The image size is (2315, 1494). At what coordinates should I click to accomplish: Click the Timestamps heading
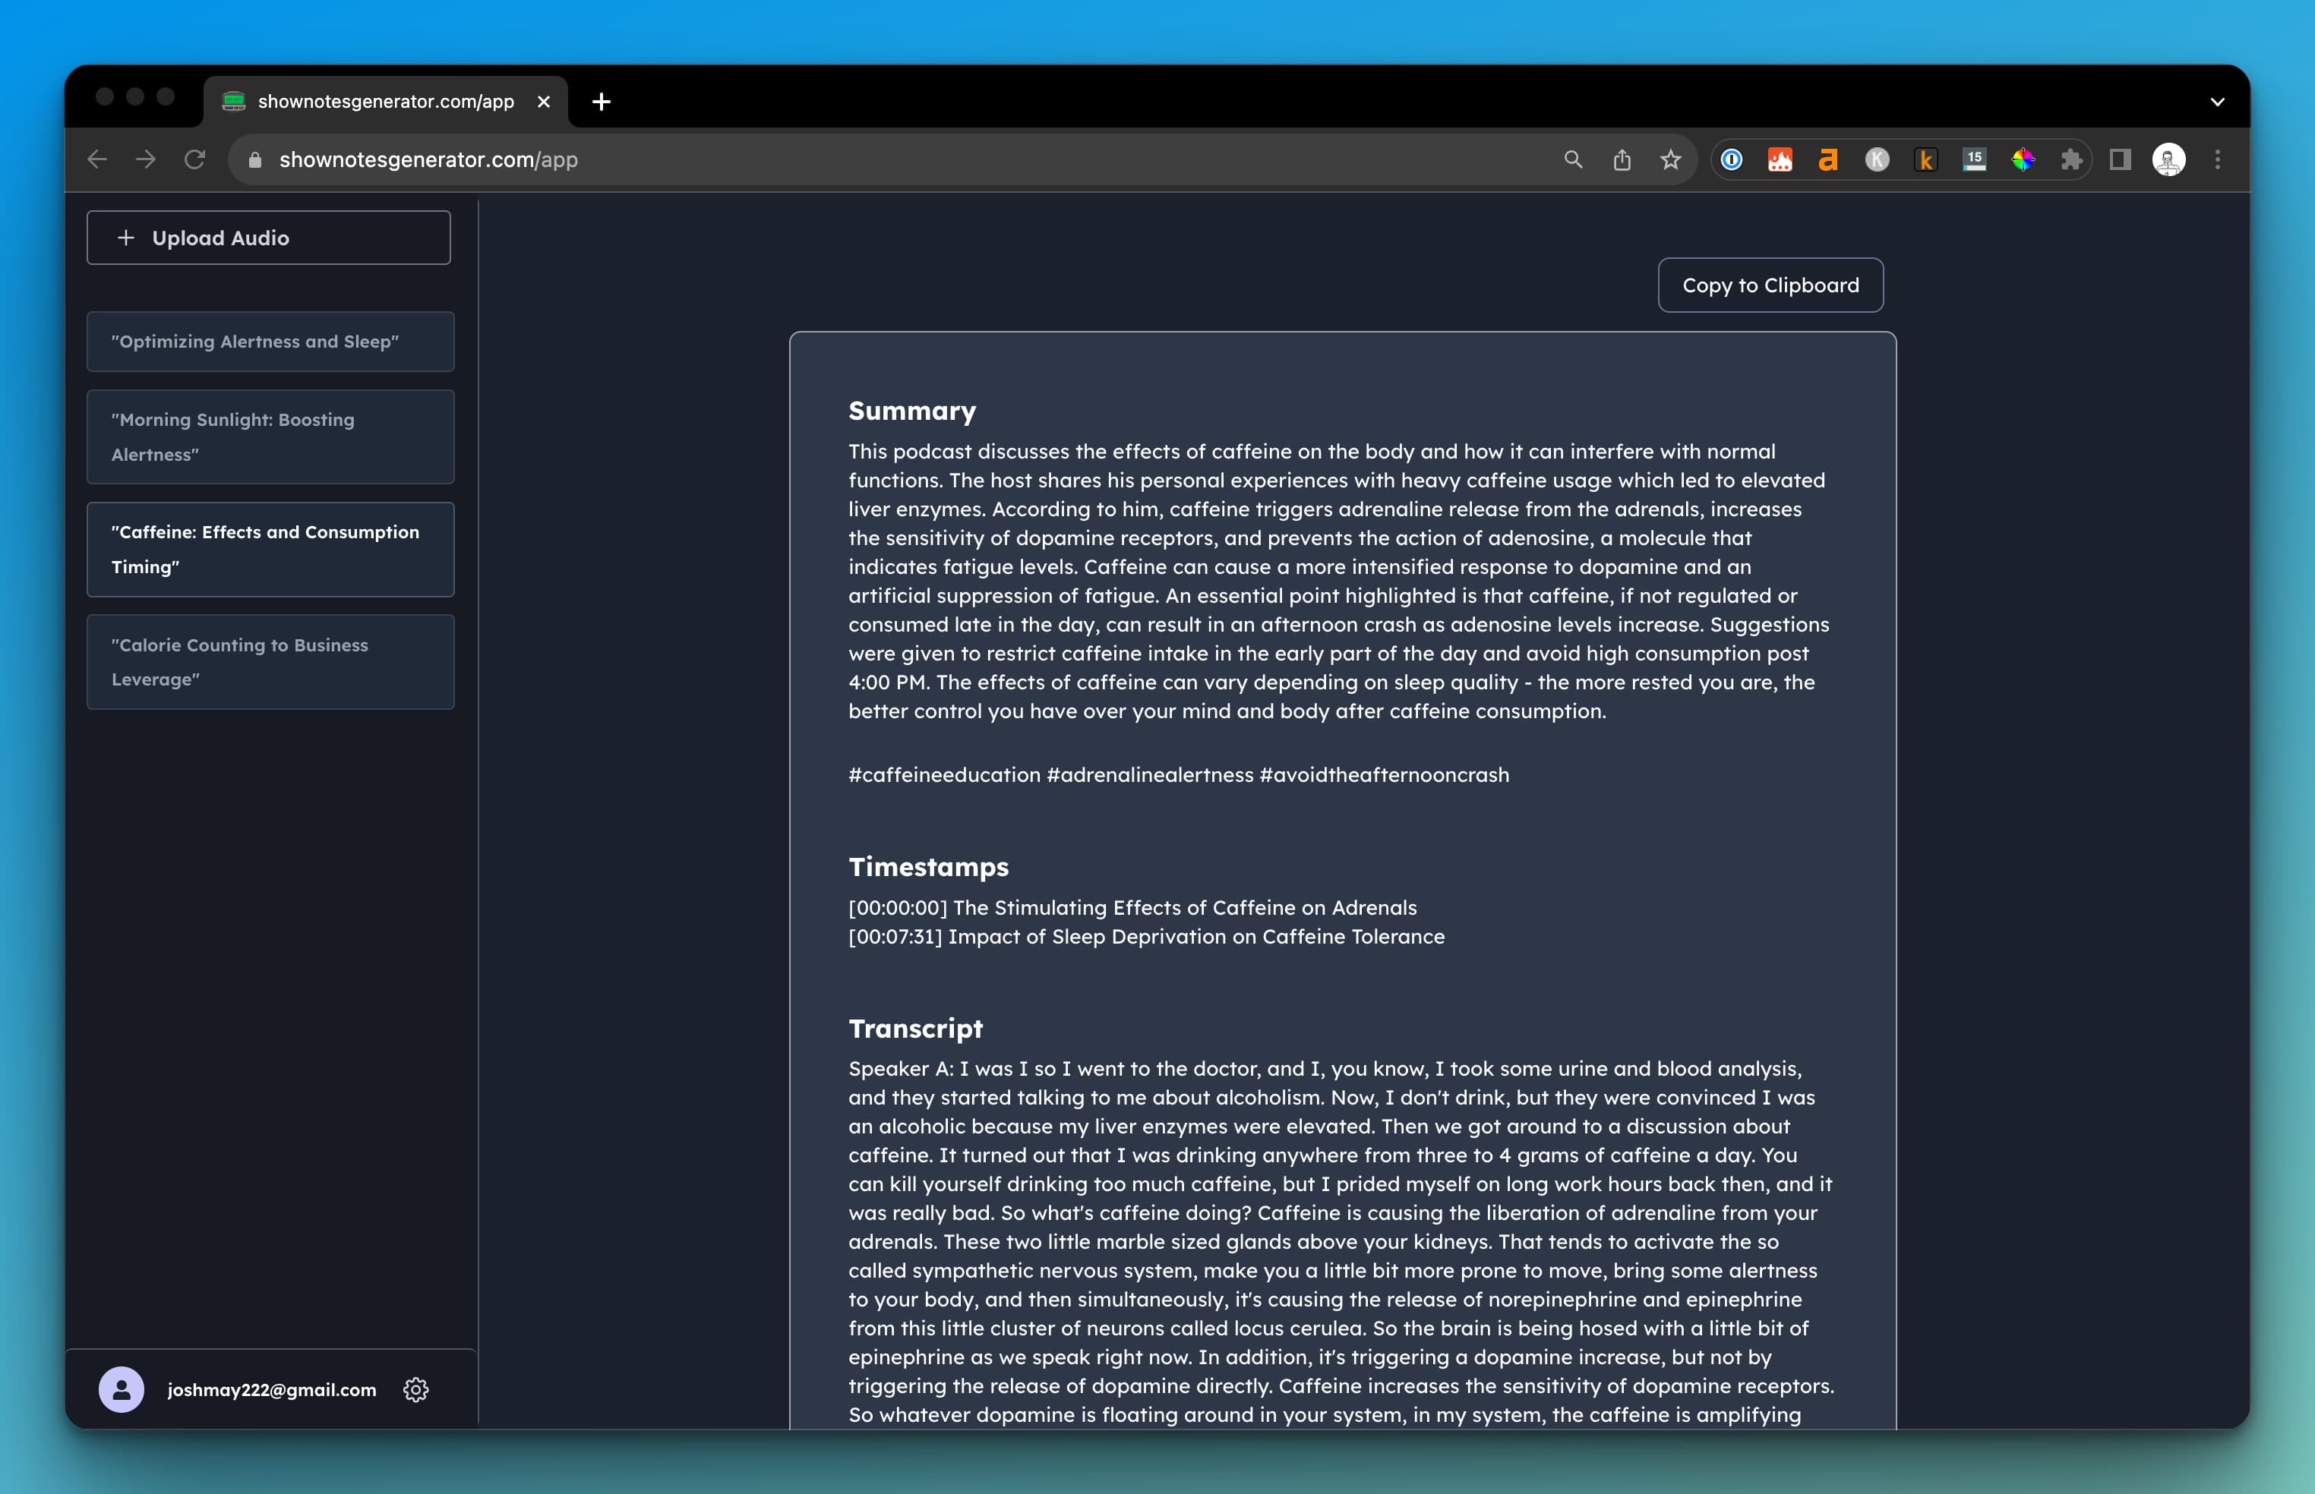928,866
